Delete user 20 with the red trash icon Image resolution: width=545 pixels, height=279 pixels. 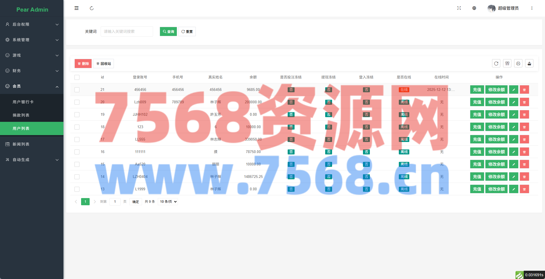pos(524,102)
